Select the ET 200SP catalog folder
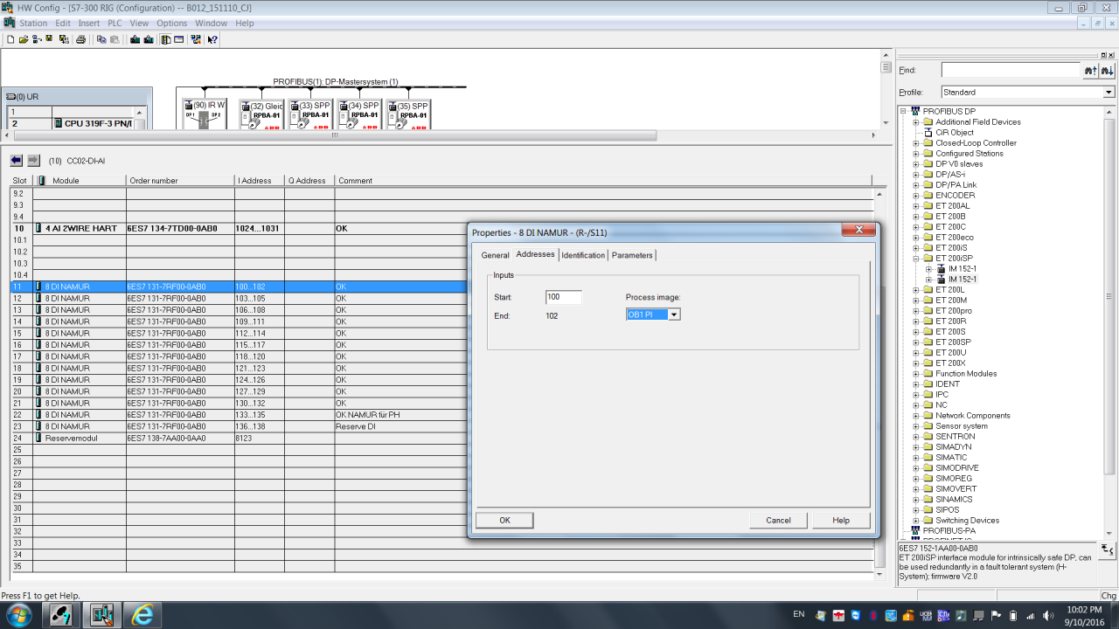The image size is (1119, 629). click(953, 342)
